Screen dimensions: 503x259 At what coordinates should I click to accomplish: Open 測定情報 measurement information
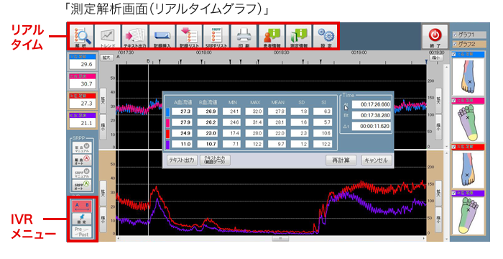click(x=299, y=36)
